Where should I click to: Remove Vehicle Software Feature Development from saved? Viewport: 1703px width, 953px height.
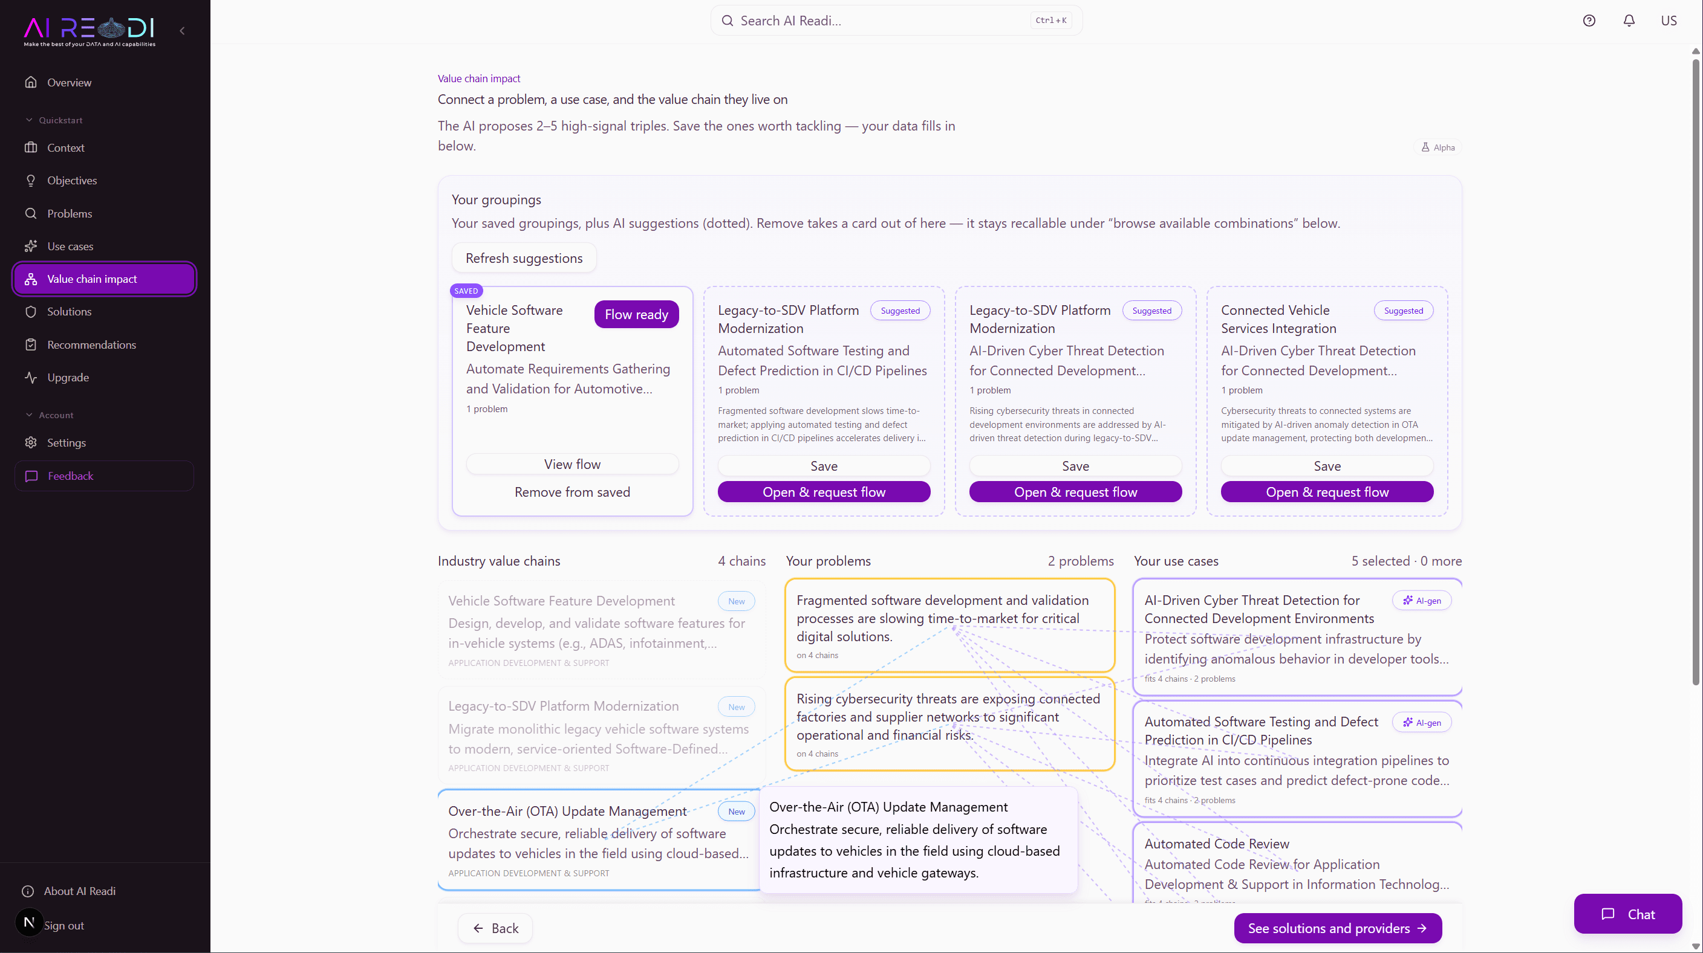pos(573,492)
